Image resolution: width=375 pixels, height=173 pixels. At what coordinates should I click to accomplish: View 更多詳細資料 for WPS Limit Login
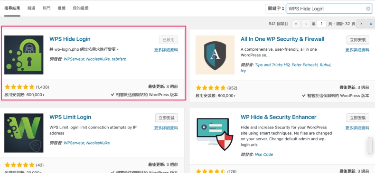click(x=166, y=128)
